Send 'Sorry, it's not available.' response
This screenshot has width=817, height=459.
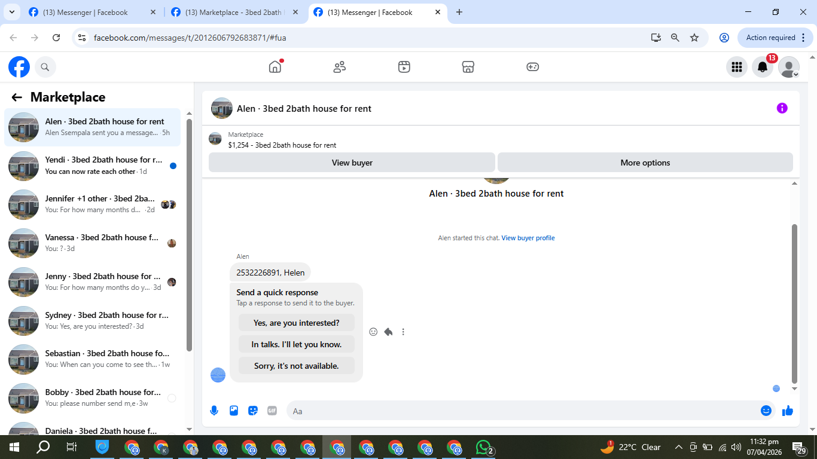(297, 366)
